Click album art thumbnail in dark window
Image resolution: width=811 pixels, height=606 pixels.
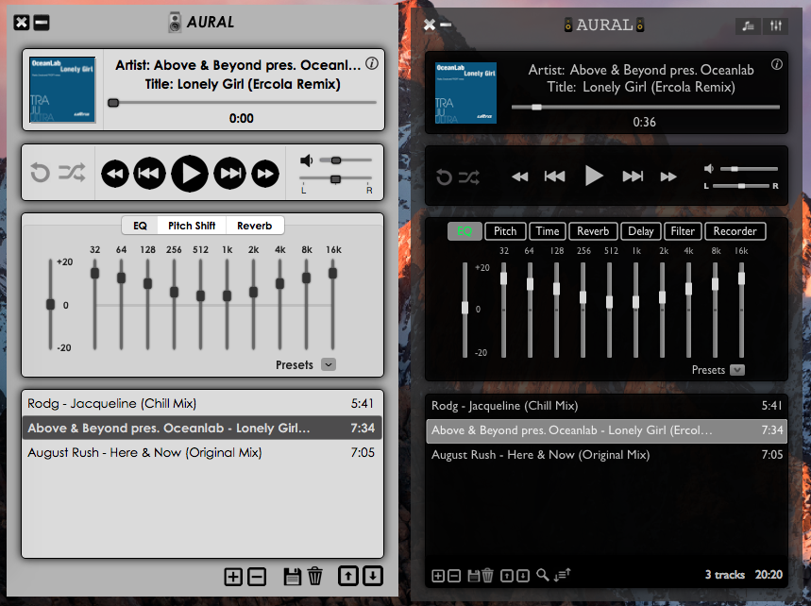click(465, 93)
